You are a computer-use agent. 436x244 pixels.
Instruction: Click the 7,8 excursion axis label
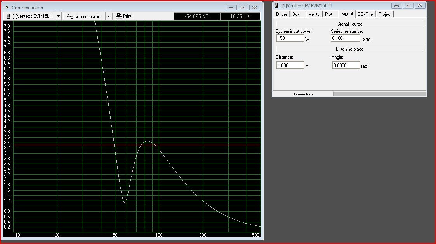point(7,26)
